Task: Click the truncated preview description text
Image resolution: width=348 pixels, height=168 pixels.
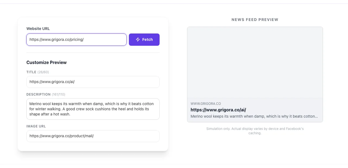Action: click(x=254, y=116)
